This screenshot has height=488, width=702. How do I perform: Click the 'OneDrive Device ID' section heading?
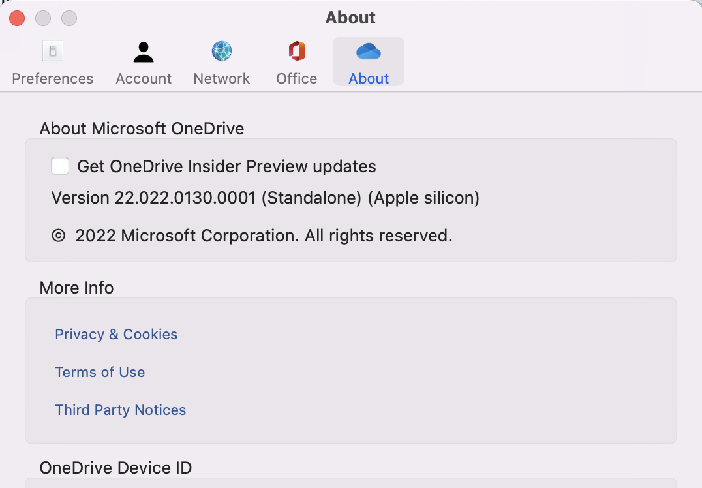115,467
